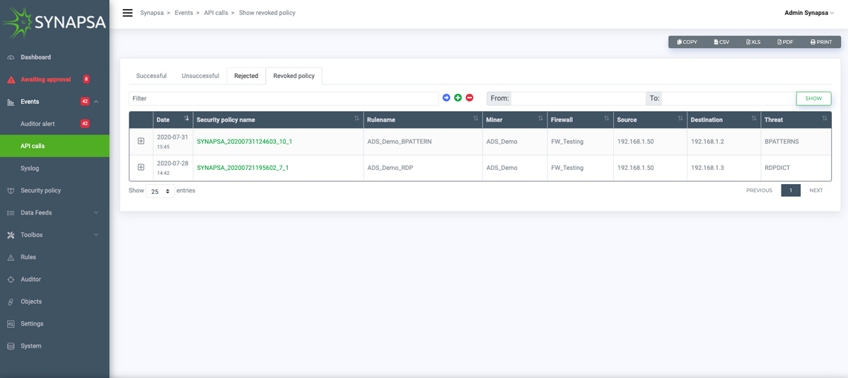Switch to the Successful tab

[x=151, y=76]
